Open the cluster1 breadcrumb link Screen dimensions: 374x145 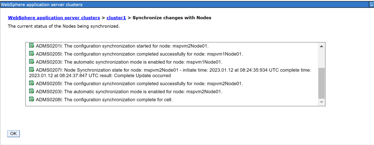coord(116,18)
